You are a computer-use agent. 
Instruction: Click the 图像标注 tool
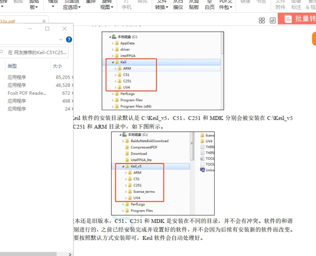(296, 5)
